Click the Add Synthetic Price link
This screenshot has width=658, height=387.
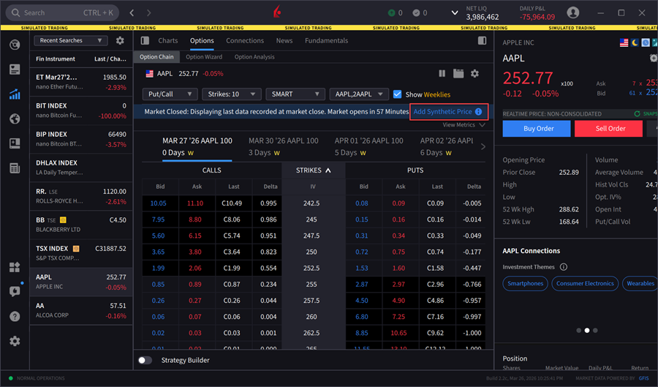click(442, 112)
